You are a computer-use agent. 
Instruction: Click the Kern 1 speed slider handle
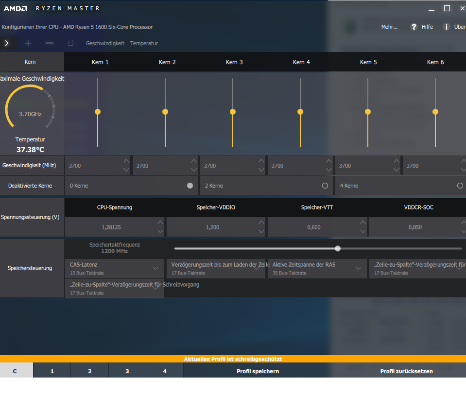click(x=98, y=112)
